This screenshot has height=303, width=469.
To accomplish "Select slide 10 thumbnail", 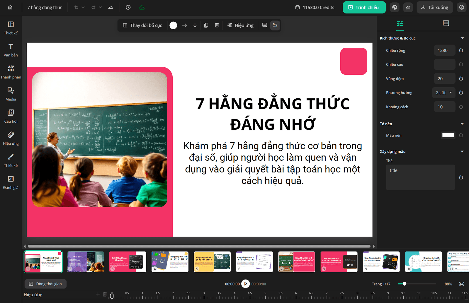I will pyautogui.click(x=423, y=262).
